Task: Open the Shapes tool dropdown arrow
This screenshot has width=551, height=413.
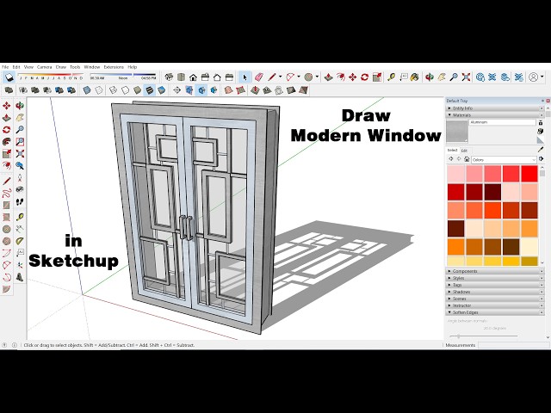Action: coord(317,77)
